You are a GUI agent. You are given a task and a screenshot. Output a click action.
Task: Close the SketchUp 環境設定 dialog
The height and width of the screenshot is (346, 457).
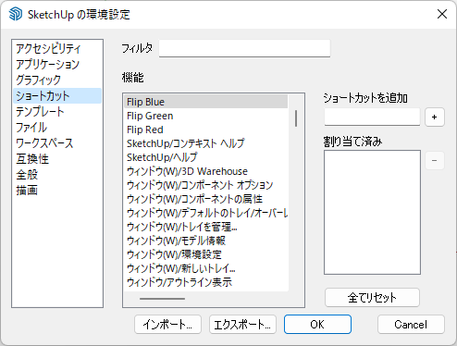(442, 14)
